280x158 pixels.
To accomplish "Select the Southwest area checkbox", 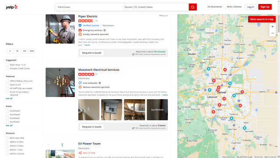I will 7,111.
